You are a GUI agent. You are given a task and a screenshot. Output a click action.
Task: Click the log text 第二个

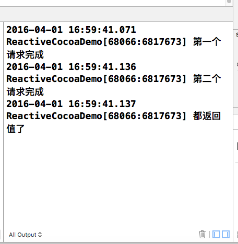(x=207, y=79)
